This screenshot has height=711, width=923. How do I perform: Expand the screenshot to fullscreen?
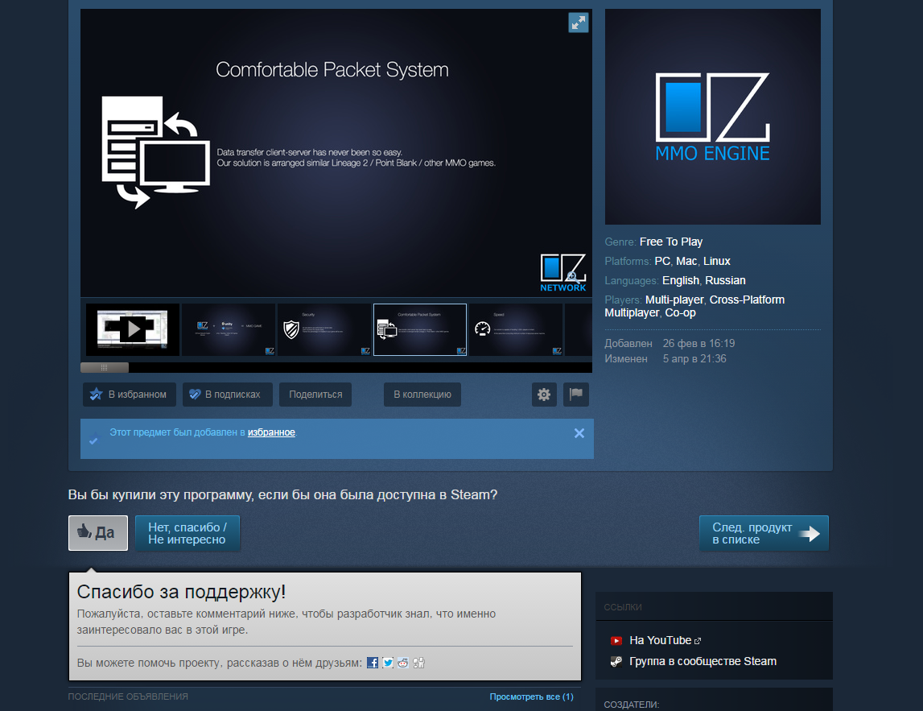[x=578, y=23]
